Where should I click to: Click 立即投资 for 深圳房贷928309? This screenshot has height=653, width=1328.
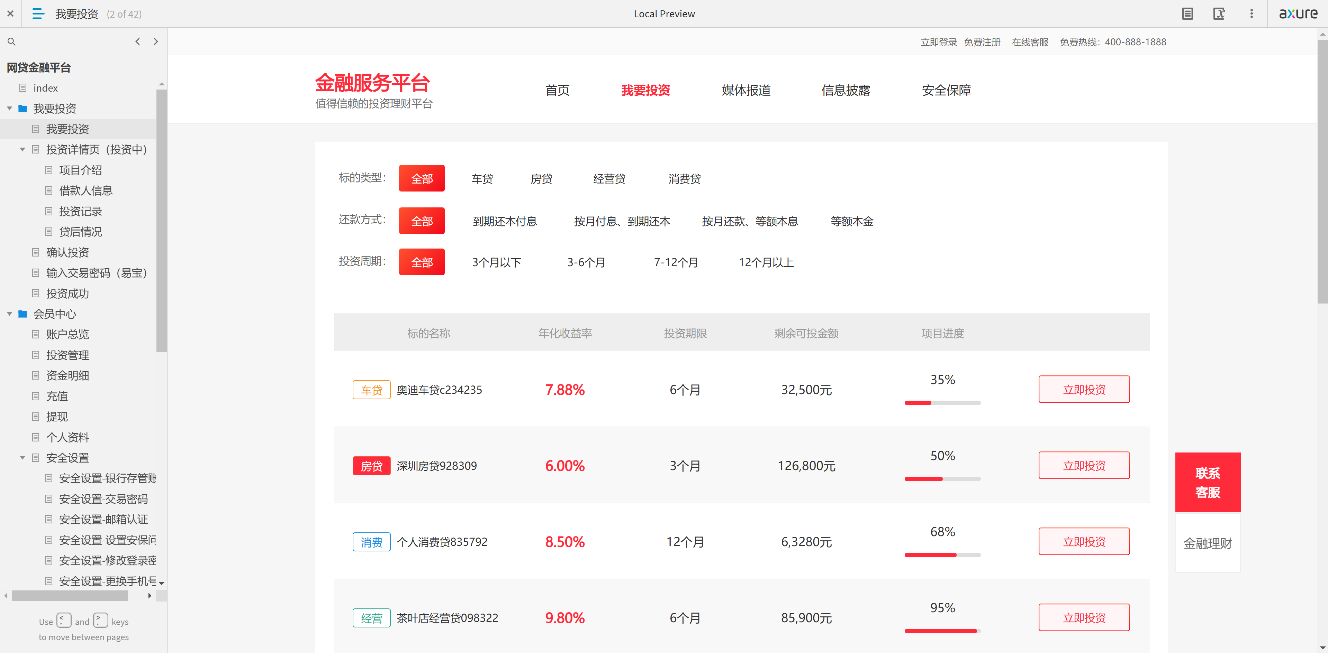[x=1084, y=466]
